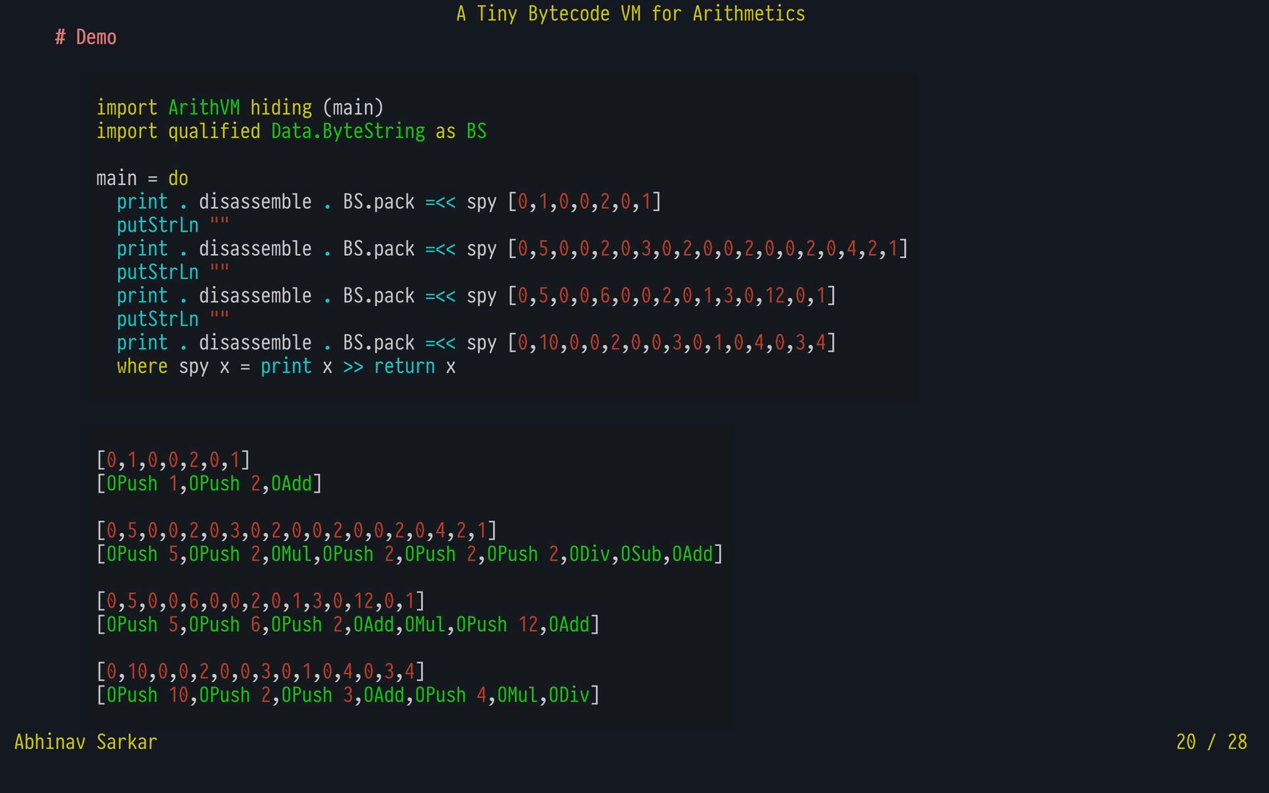The width and height of the screenshot is (1269, 793).
Task: Click the 'OSub' opcode in the output
Action: 641,554
